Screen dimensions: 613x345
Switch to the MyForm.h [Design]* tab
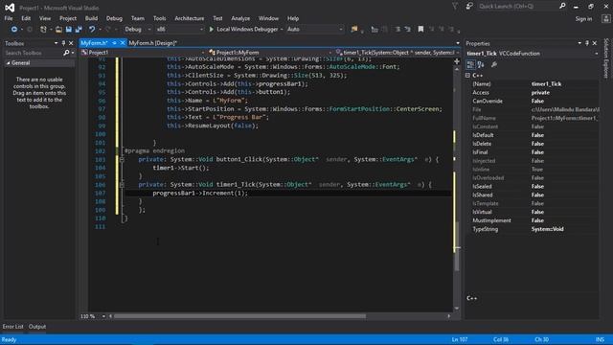click(x=153, y=43)
